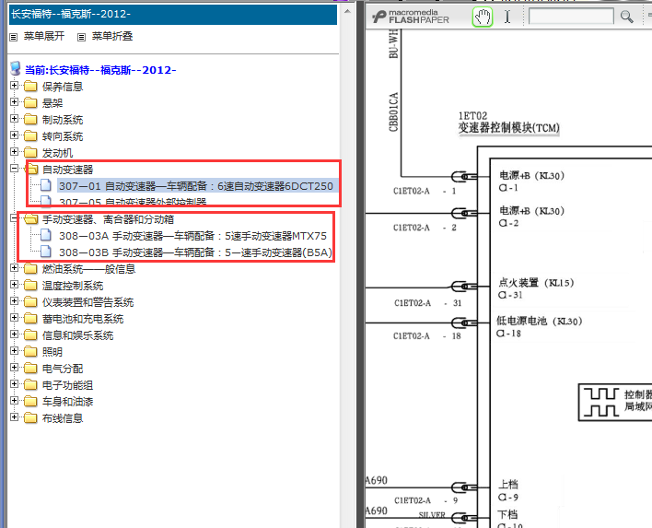Expand the 仪表装置和警告系统 node
652x528 pixels.
click(14, 301)
